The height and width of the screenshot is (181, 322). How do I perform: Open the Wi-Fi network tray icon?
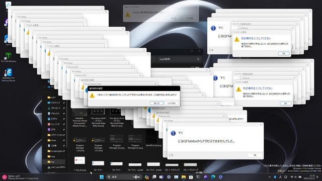292,177
